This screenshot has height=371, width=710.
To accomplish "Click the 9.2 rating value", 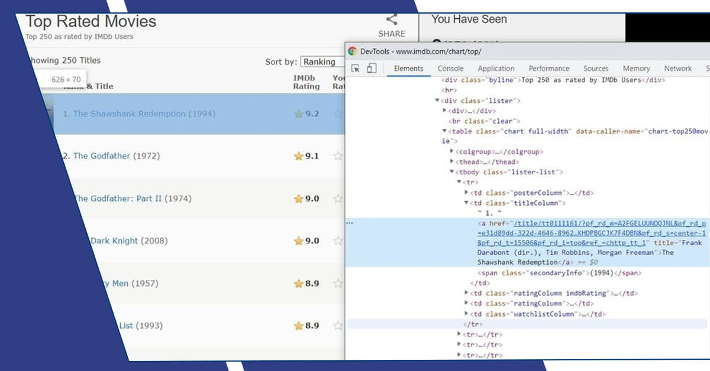I will (312, 114).
